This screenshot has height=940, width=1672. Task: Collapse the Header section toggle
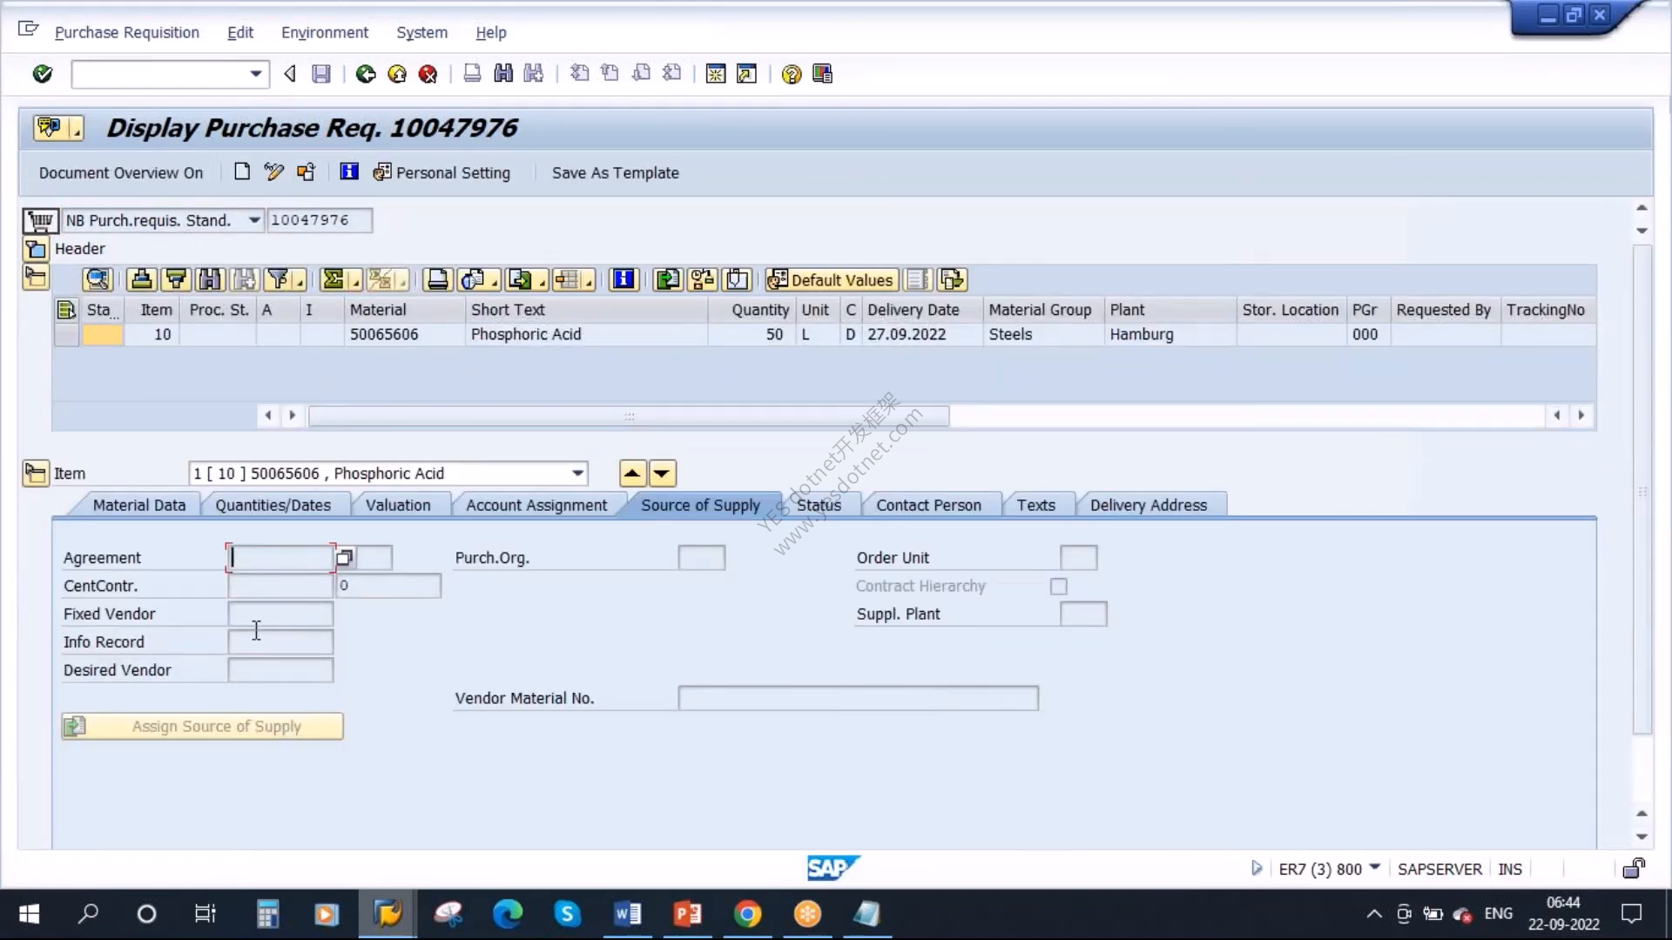(36, 249)
